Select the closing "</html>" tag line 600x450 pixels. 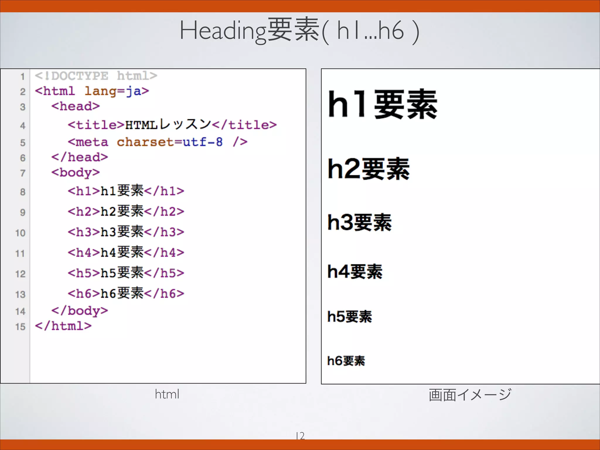63,326
